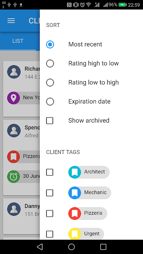Tap the Pizzeria tag chip in filters

(88, 214)
